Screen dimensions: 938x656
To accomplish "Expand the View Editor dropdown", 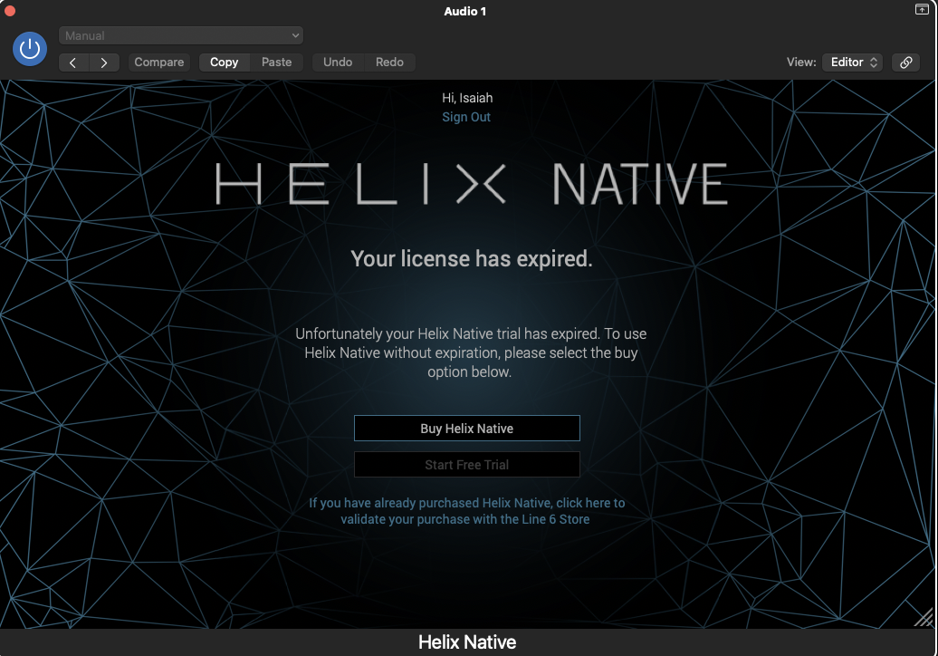I will tap(854, 63).
